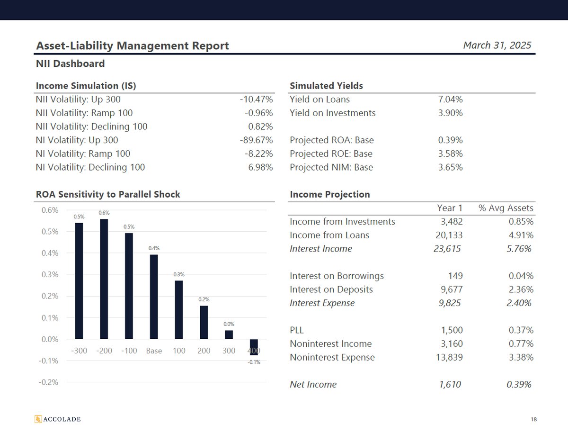Select the 3.65% NIM value
This screenshot has width=568, height=434.
[x=450, y=167]
